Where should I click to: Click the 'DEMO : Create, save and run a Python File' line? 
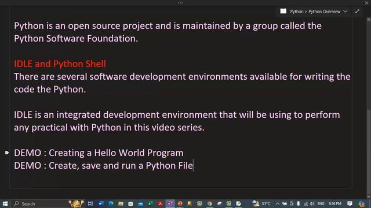point(103,166)
